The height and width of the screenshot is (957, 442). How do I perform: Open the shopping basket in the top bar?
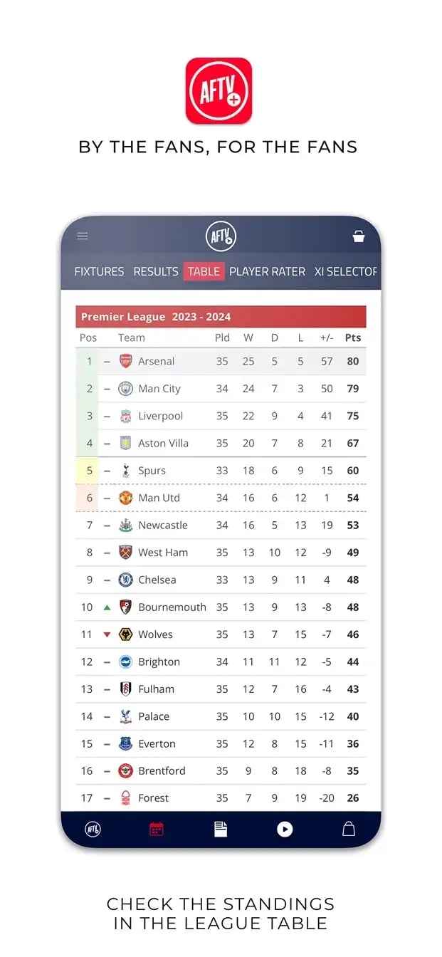point(359,235)
